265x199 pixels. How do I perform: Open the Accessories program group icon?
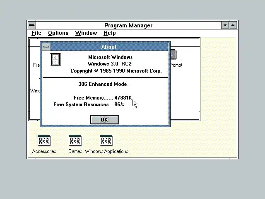44,141
